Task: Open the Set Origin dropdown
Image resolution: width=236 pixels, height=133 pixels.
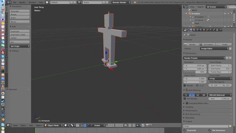Action: click(x=20, y=46)
